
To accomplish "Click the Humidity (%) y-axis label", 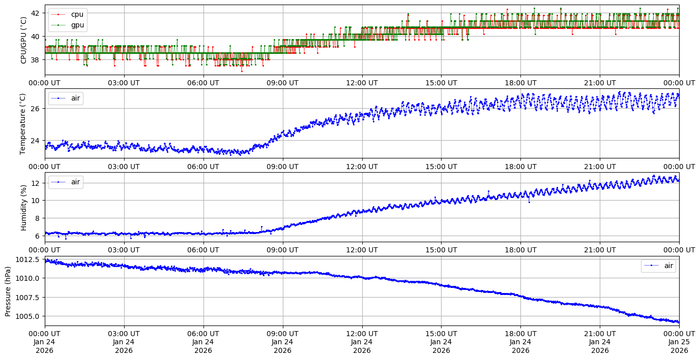I will pyautogui.click(x=23, y=207).
